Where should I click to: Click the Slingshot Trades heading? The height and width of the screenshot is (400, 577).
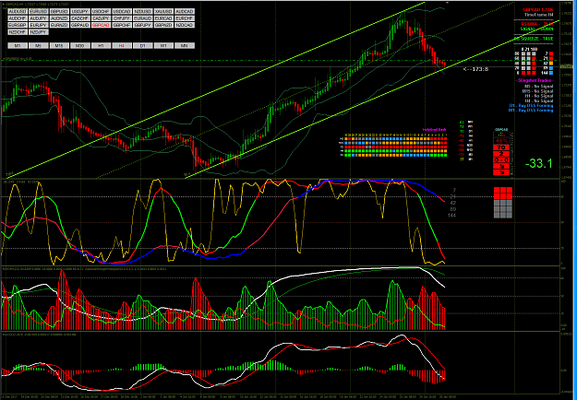pos(535,80)
